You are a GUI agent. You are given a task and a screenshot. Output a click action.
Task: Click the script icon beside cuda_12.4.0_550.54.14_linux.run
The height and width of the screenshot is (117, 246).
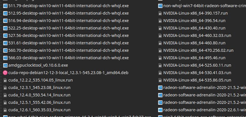(x=5, y=95)
